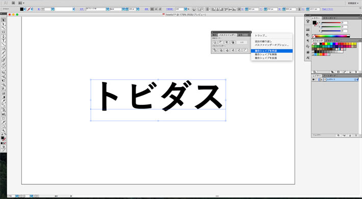Click the Flash テキスト link
The image size is (362, 199).
point(328,9)
